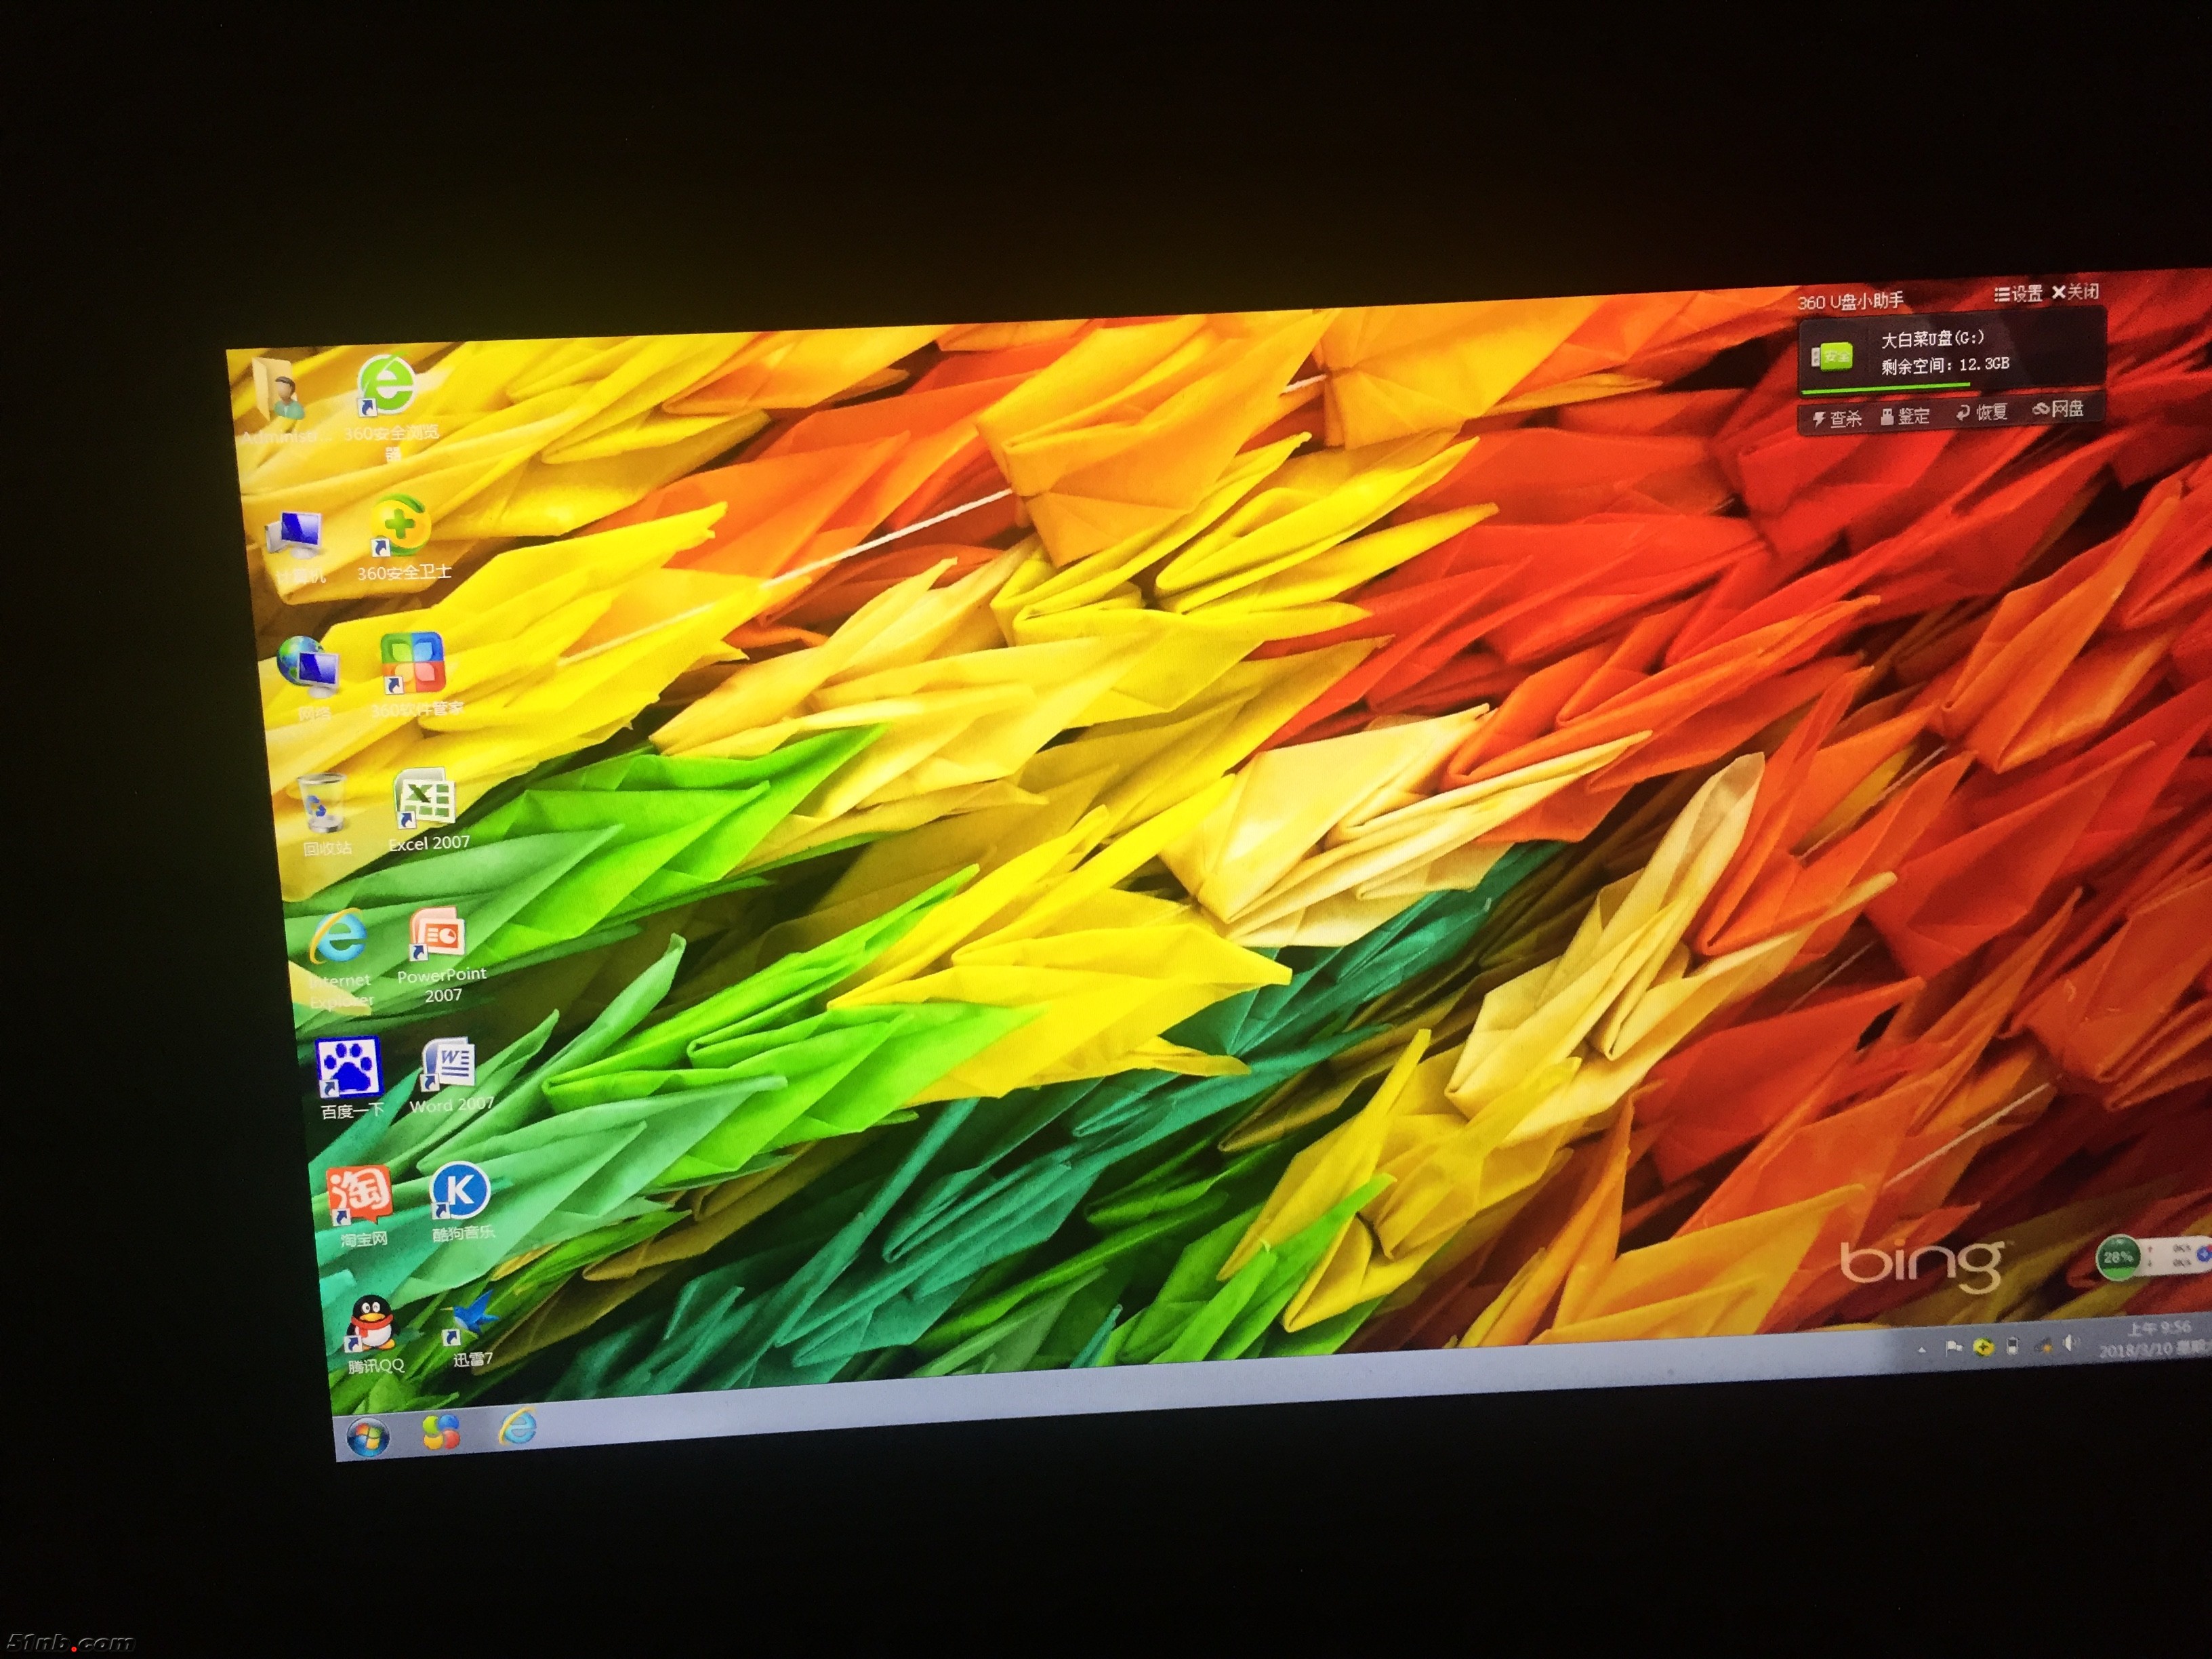Viewport: 2212px width, 1659px height.
Task: Click the volume speaker tray icon
Action: [2072, 1343]
